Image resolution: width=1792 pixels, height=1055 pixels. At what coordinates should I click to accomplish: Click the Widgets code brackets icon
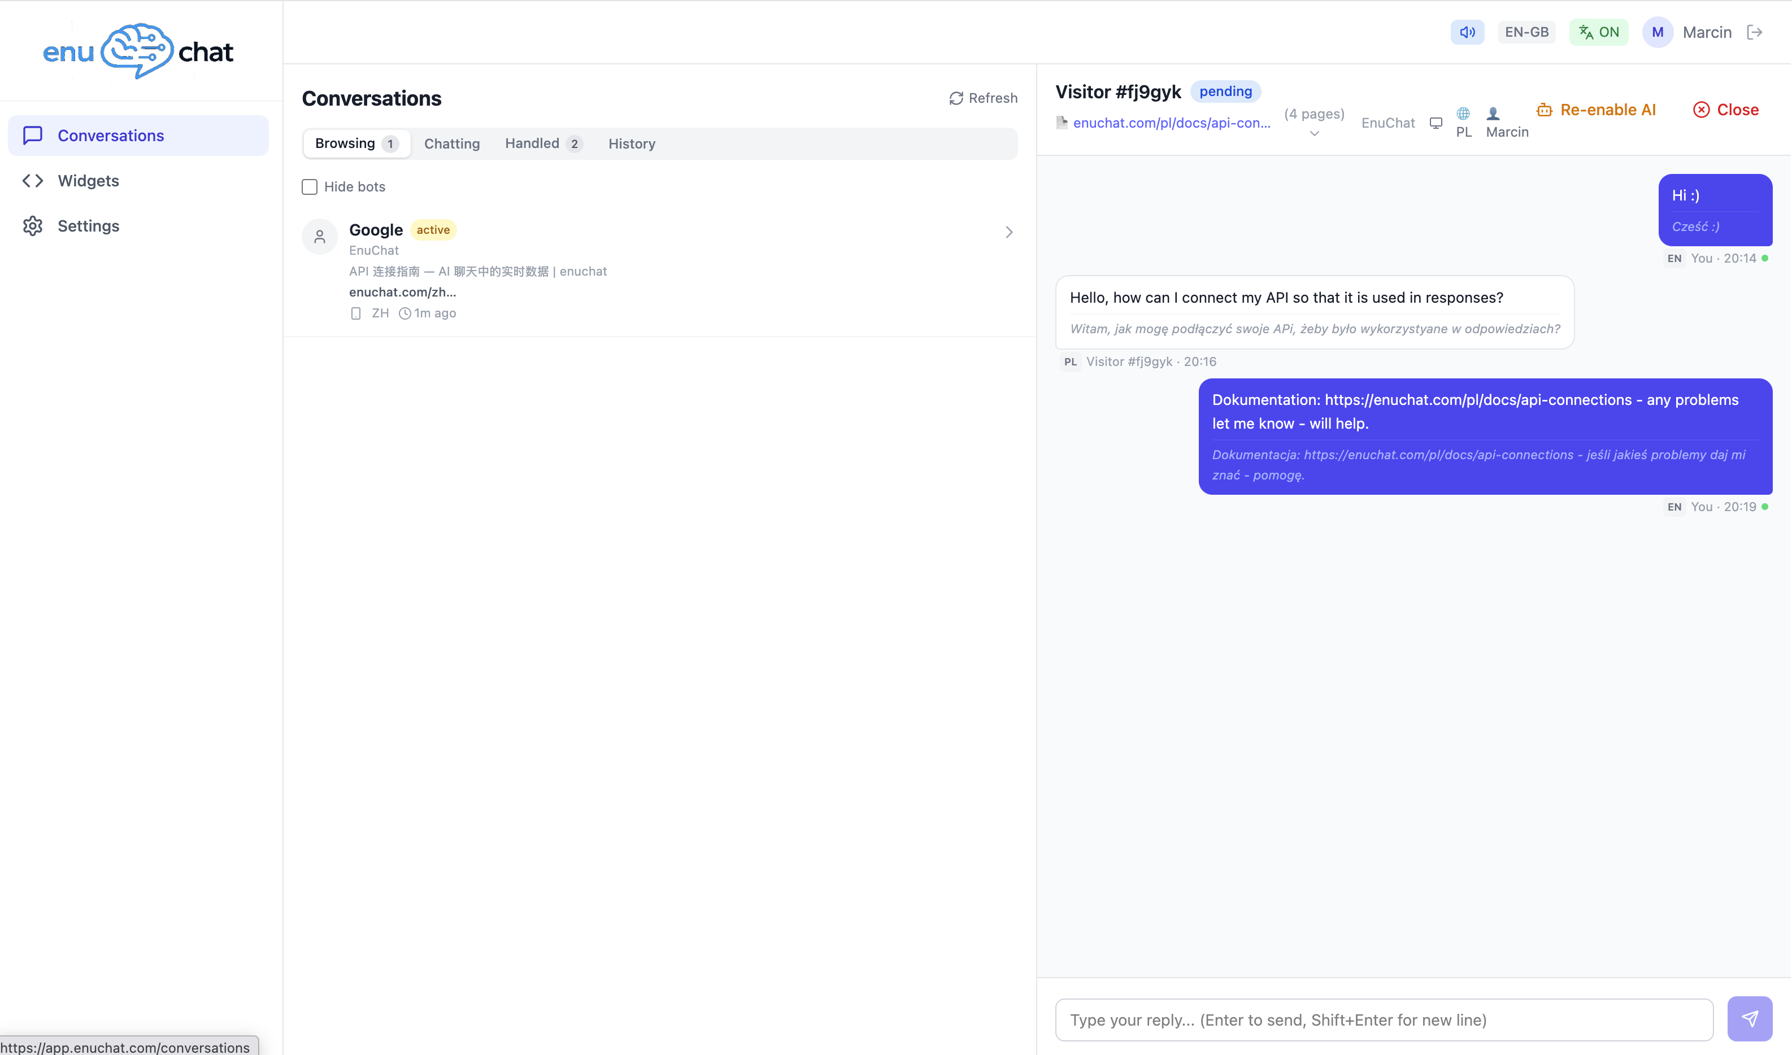tap(33, 181)
